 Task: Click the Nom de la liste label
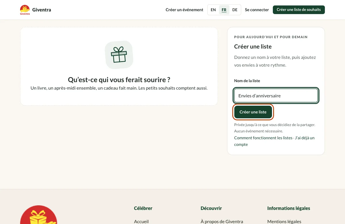click(x=247, y=81)
